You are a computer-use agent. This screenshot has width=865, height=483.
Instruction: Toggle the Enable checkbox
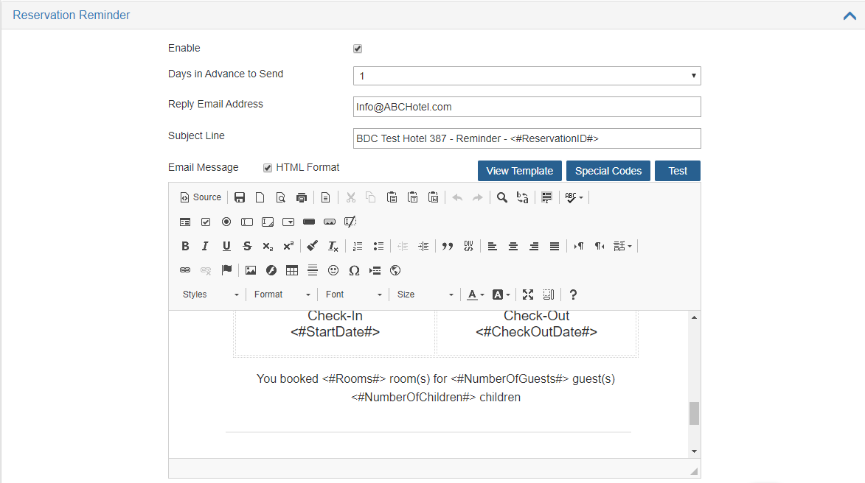click(x=358, y=49)
